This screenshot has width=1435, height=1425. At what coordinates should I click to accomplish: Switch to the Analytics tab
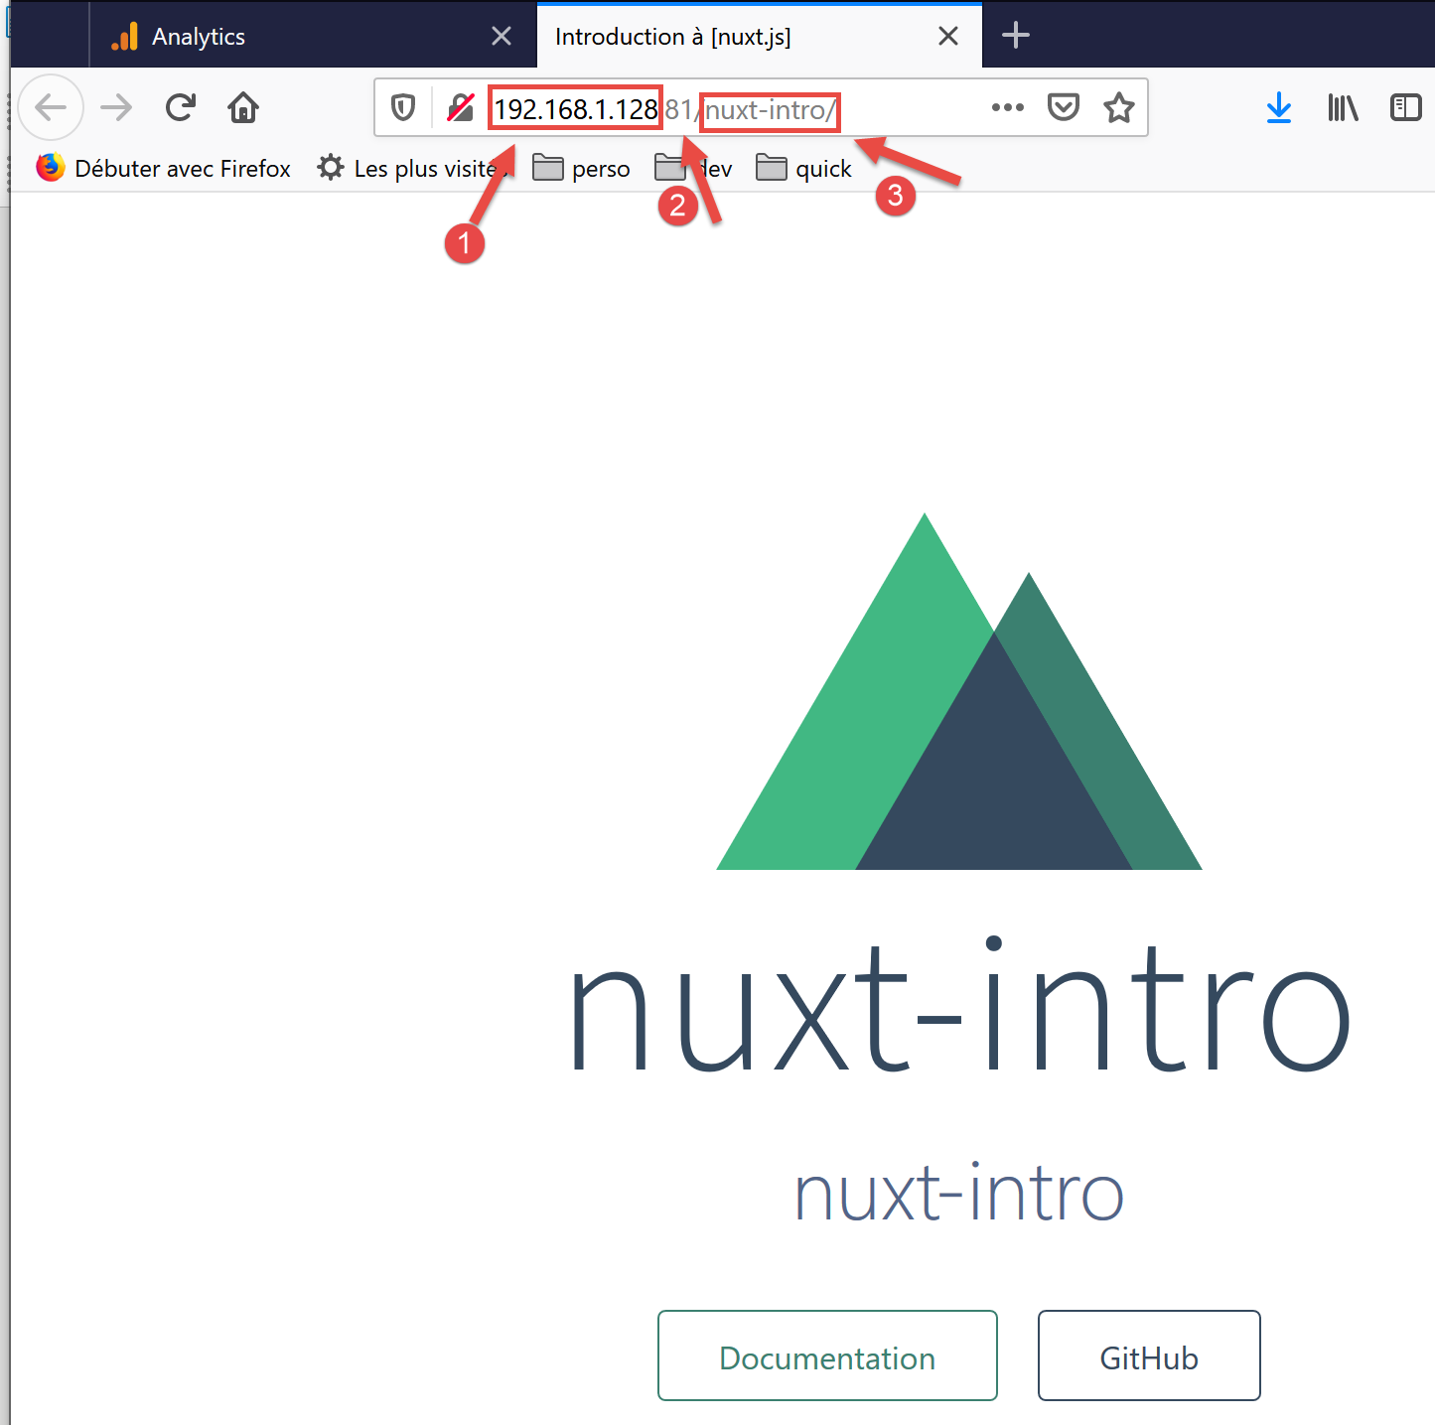coord(298,37)
